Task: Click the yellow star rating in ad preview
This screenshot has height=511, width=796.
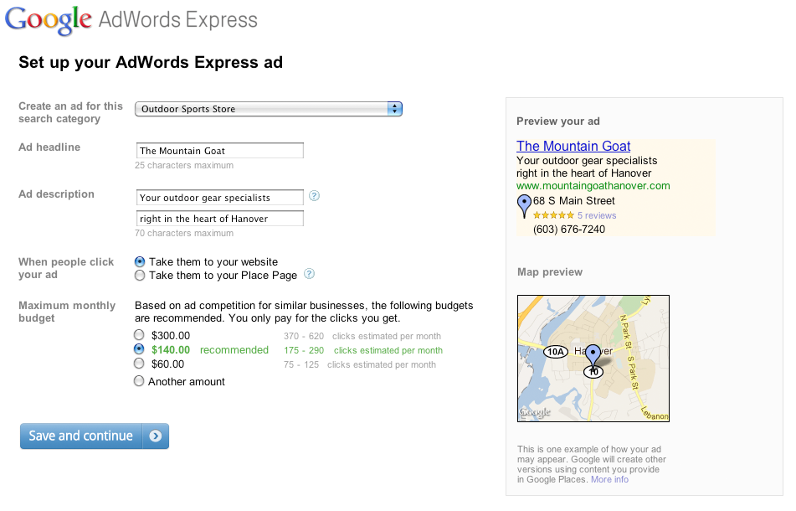Action: (x=553, y=215)
